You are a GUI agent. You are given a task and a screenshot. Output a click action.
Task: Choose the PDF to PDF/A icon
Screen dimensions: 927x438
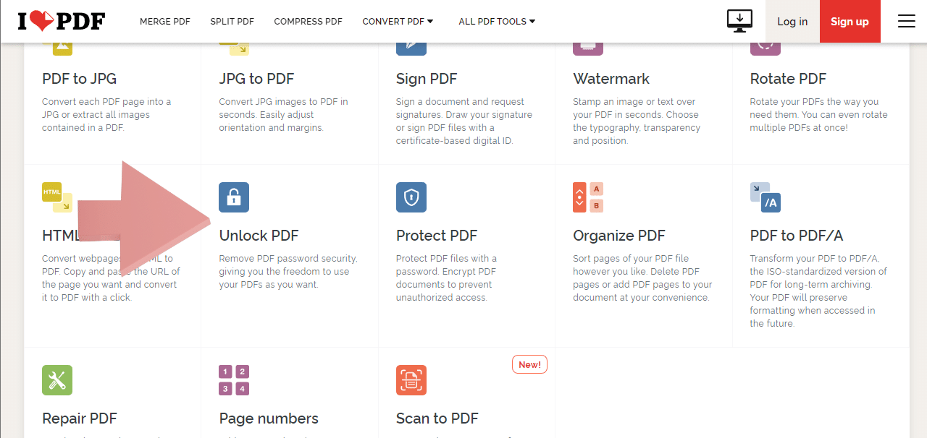click(765, 197)
